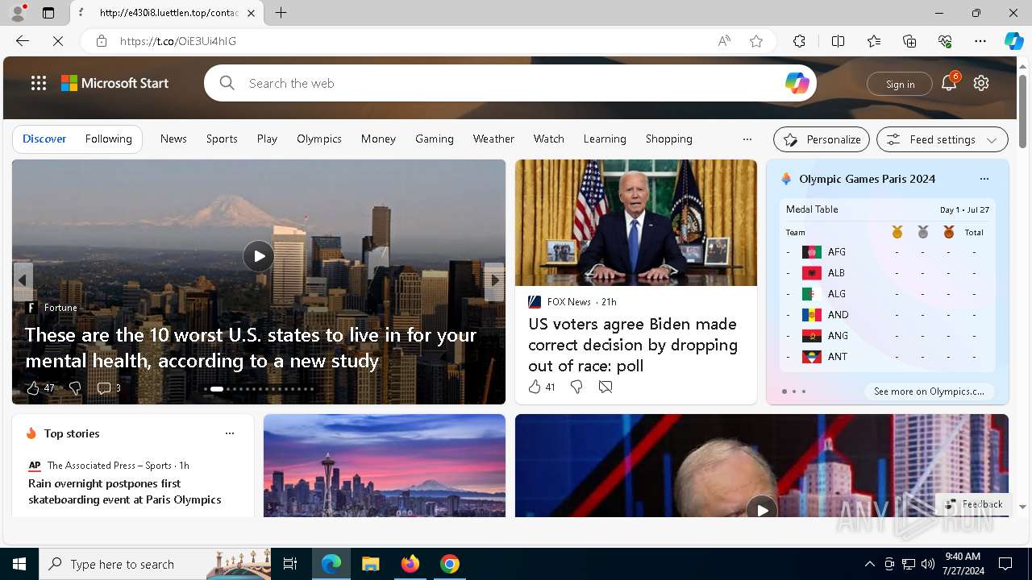Read Paris Olympics skateboarding postponed story
Screen dimensions: 1032x580
125,491
